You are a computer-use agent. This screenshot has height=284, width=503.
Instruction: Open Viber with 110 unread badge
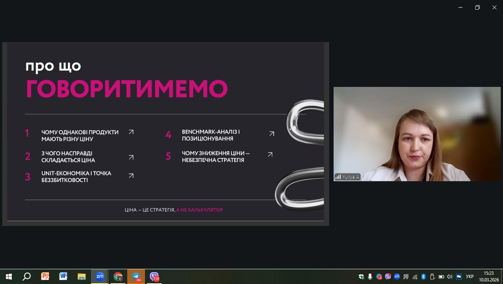click(154, 277)
